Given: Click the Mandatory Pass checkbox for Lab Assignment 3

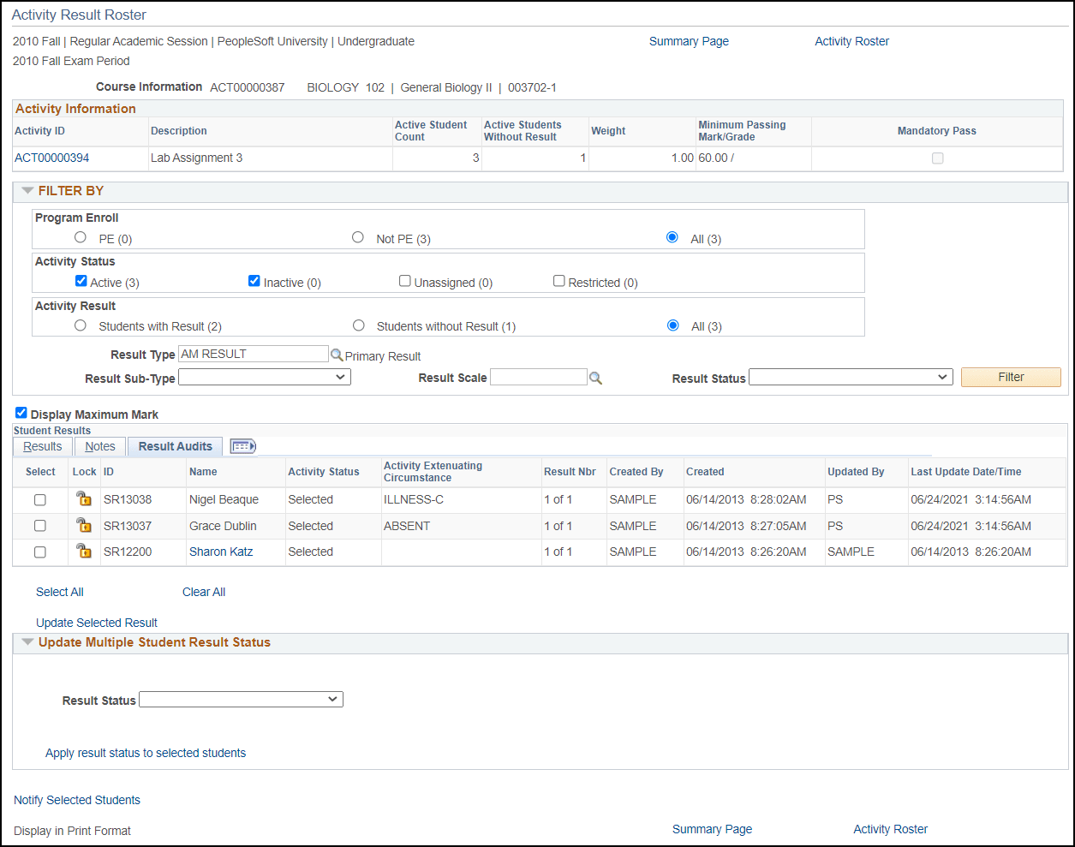Looking at the screenshot, I should (x=938, y=158).
